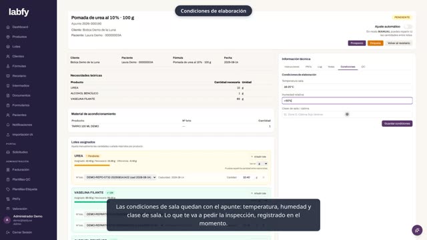This screenshot has width=427, height=240.
Task: Click Añadir lote in Vaselina Filante card
Action: point(259,193)
